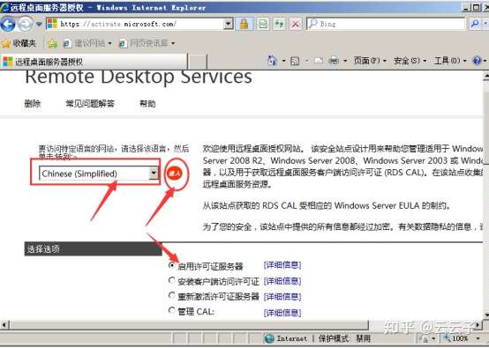489x348 pixels.
Task: Click the padlock security report icon
Action: pyautogui.click(x=244, y=24)
